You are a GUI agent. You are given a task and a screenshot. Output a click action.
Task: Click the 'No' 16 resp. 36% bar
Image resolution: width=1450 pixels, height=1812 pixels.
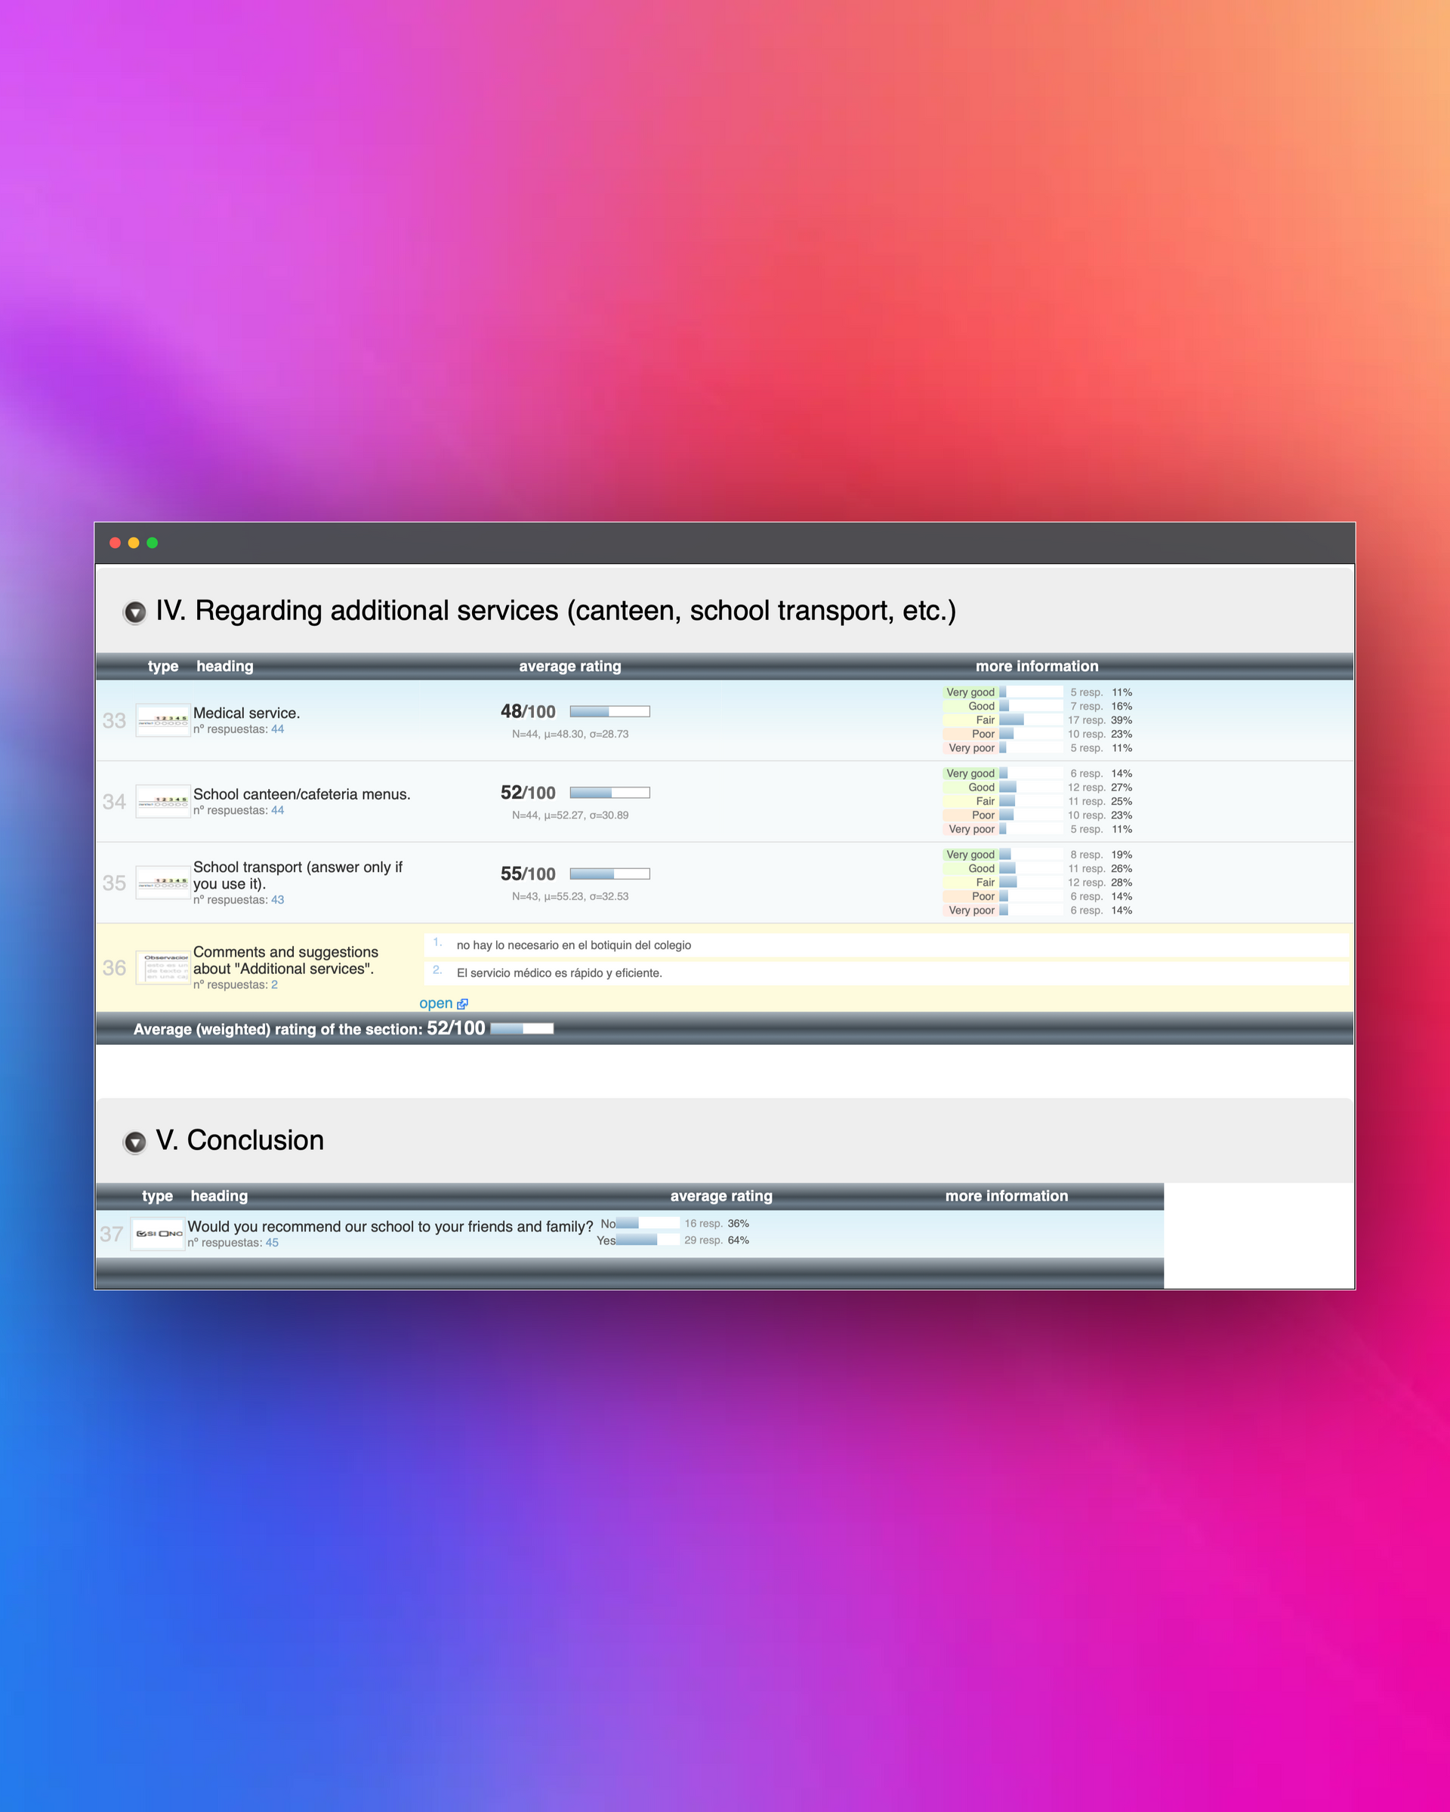point(647,1224)
